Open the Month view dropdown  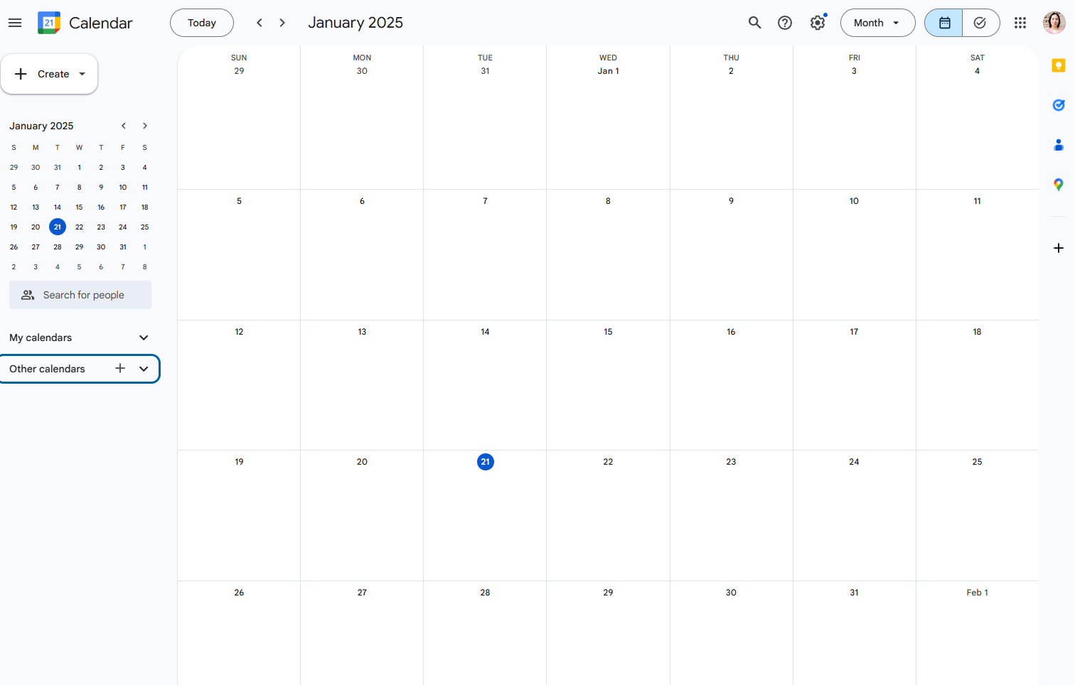pos(877,22)
